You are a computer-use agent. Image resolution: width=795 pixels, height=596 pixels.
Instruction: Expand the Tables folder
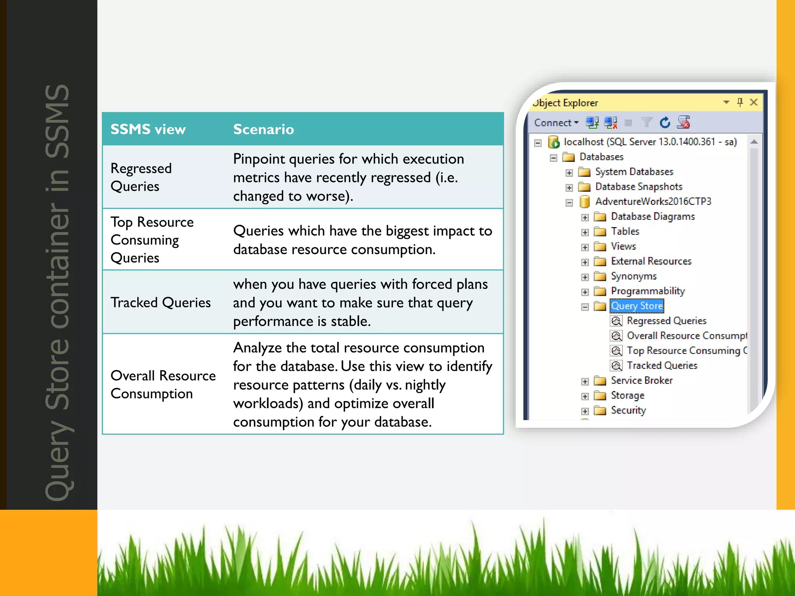coord(585,232)
